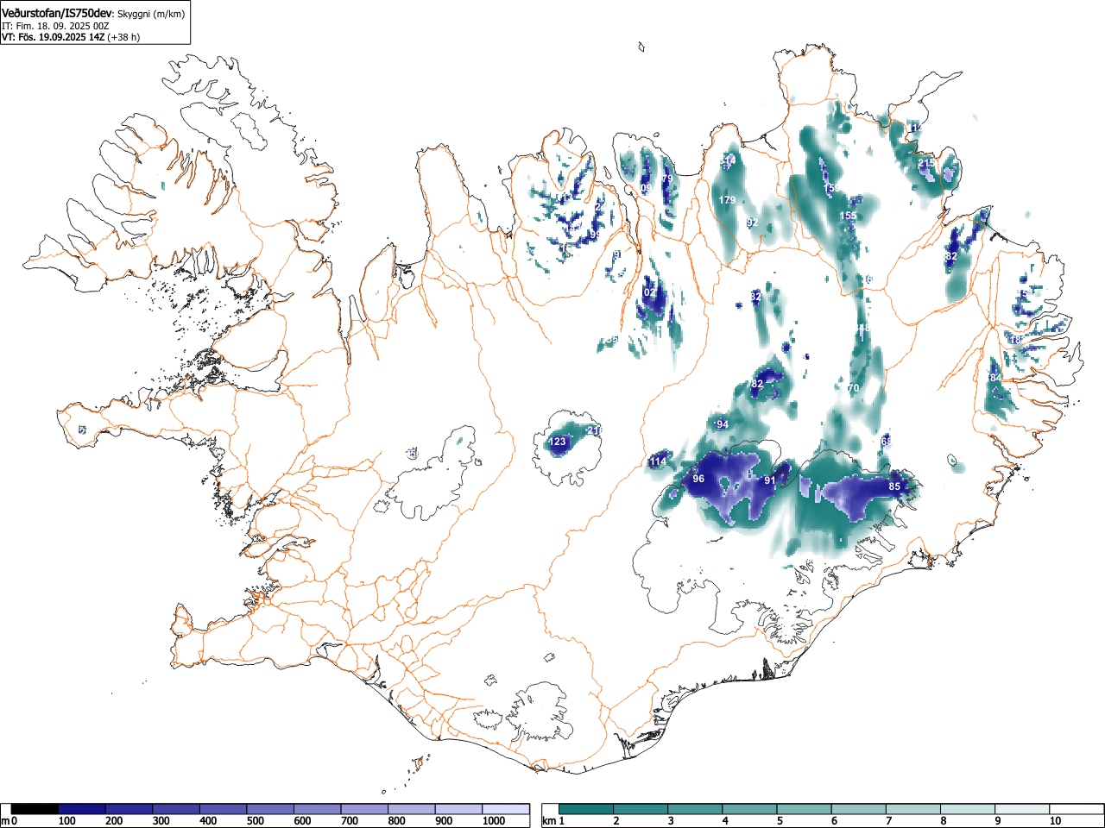Choose the 700–800 m legend swatch

(x=364, y=809)
